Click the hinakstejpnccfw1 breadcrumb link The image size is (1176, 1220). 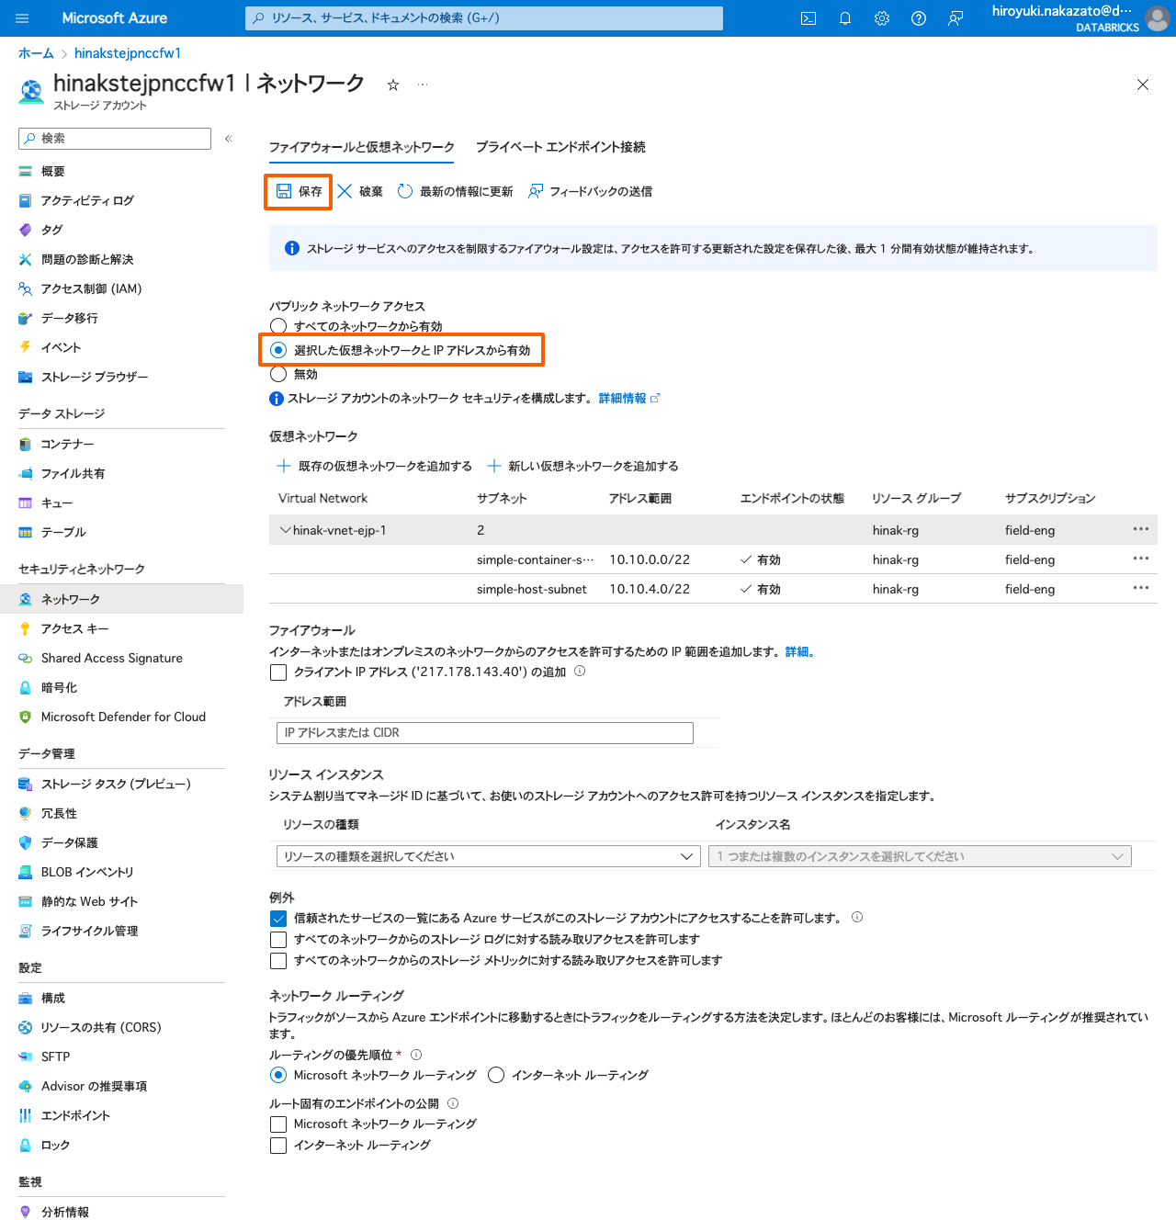click(128, 53)
